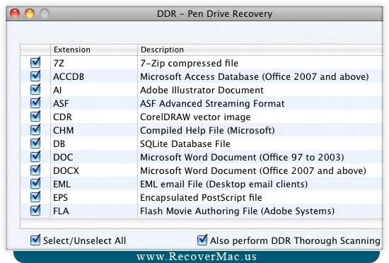
Task: Toggle the ACCDB file type checkbox
Action: [x=35, y=76]
